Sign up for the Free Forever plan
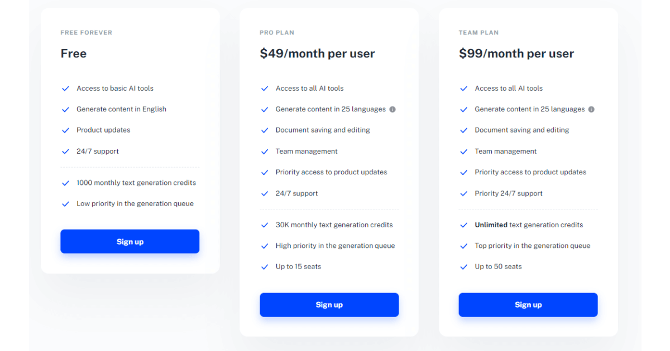 click(130, 242)
